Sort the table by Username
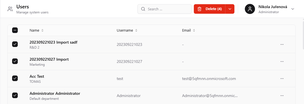This screenshot has height=104, width=304. 127,30
